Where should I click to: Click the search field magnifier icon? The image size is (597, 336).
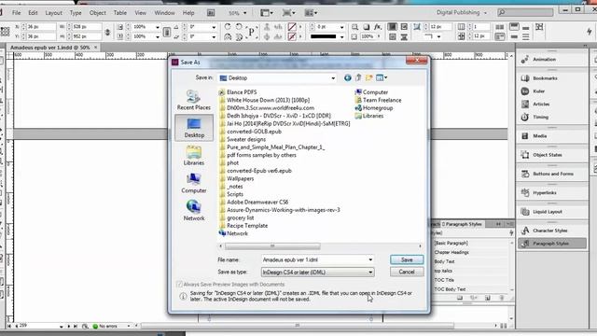click(502, 12)
